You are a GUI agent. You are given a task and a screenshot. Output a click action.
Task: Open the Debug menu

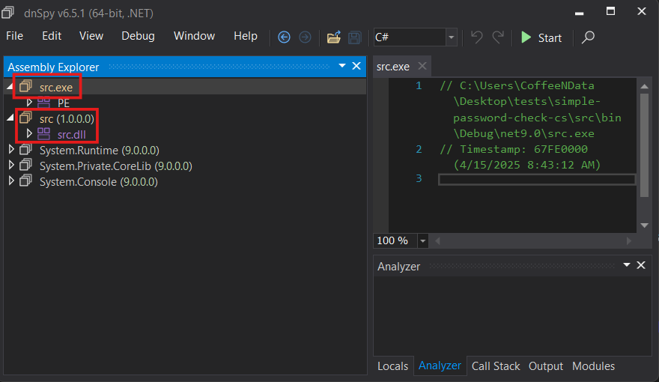(x=138, y=36)
